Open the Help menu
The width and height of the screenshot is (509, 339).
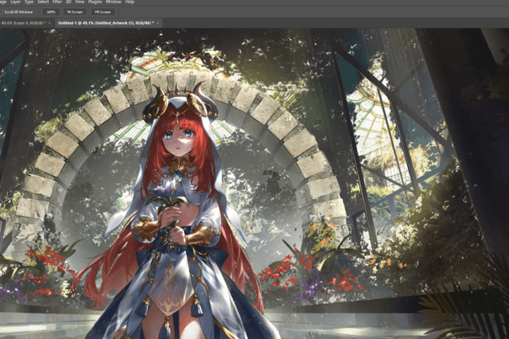129,1
